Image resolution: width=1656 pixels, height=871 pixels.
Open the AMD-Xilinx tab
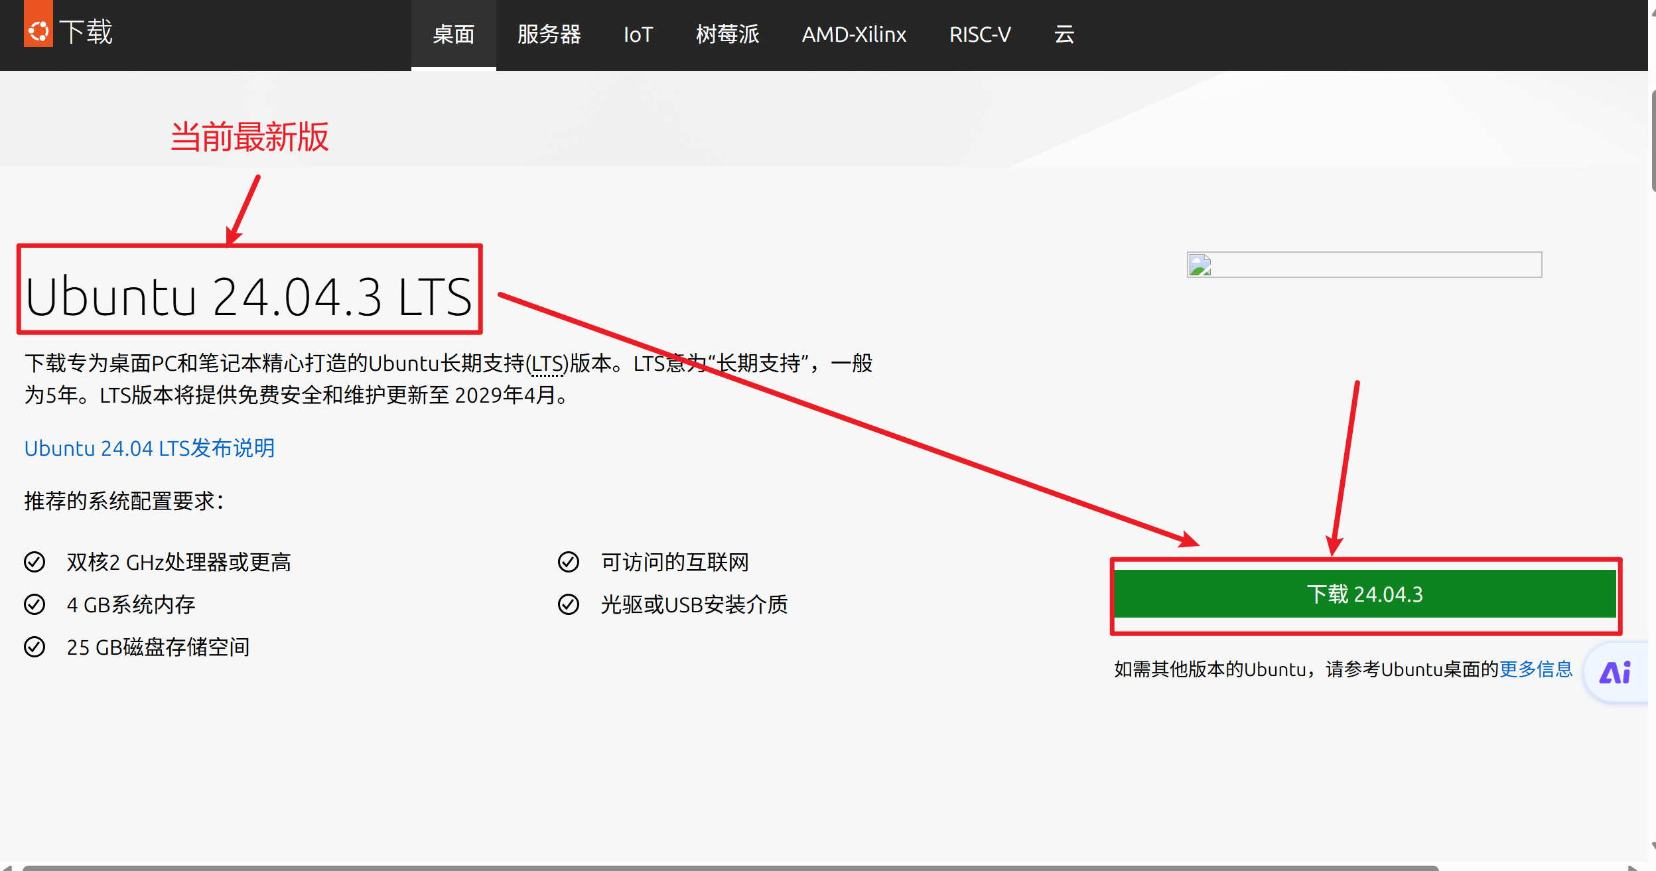pyautogui.click(x=854, y=34)
